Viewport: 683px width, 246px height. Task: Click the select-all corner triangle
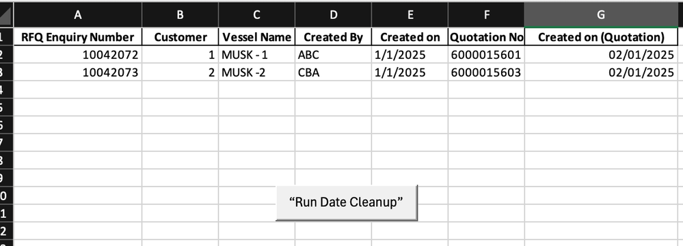[6, 14]
